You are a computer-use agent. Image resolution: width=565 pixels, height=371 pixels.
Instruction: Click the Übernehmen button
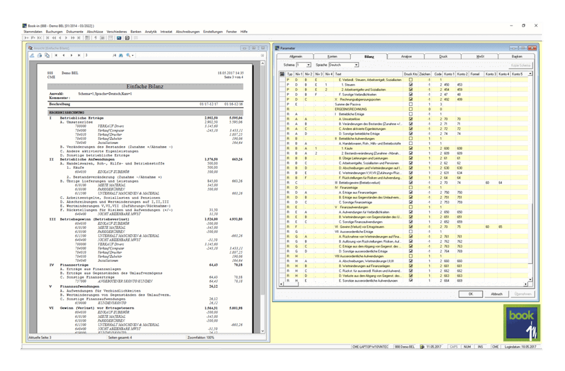tap(523, 294)
